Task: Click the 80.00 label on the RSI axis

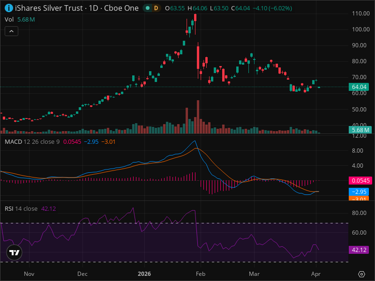Action: (x=359, y=213)
